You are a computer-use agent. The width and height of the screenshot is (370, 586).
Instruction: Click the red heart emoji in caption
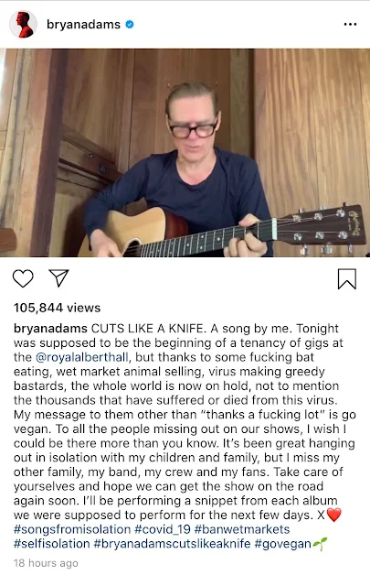tap(333, 515)
